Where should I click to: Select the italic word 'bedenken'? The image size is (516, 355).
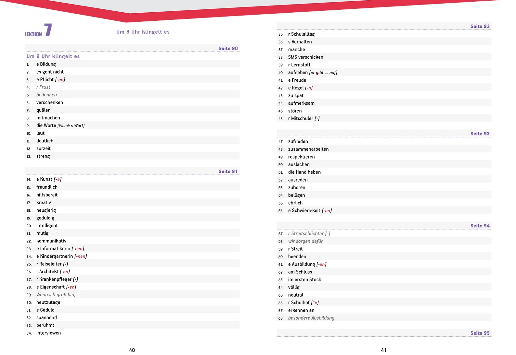coord(46,95)
